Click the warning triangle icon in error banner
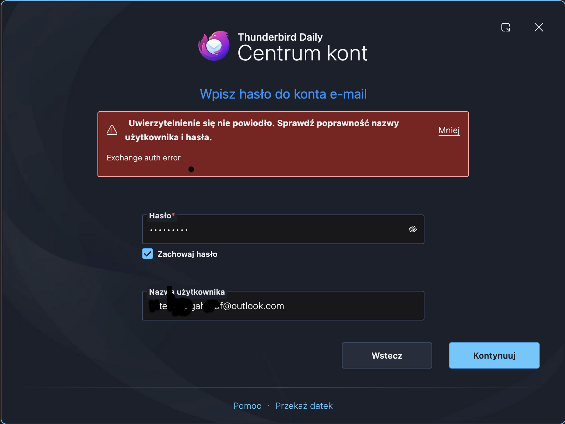This screenshot has height=424, width=565. [112, 130]
